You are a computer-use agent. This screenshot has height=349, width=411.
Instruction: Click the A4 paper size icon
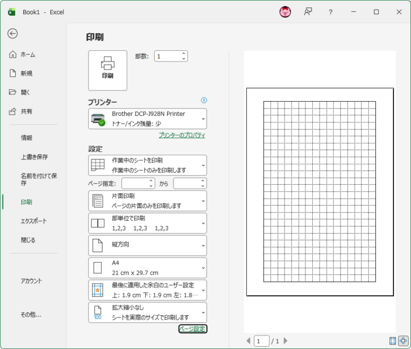(x=98, y=268)
